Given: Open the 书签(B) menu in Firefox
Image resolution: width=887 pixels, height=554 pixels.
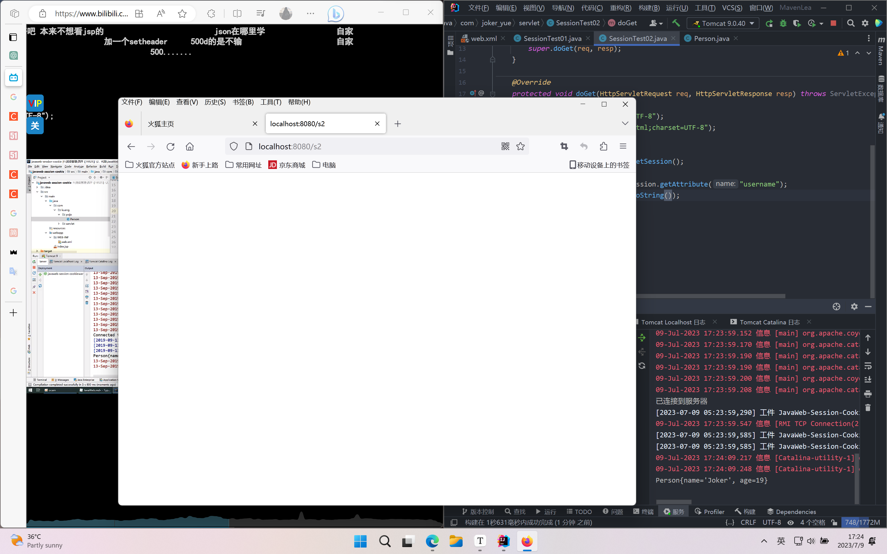Looking at the screenshot, I should [x=243, y=102].
